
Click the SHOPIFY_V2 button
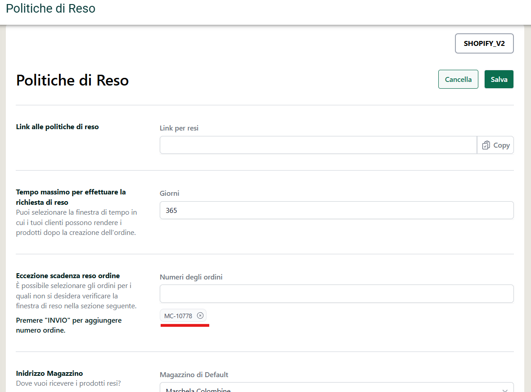(x=484, y=44)
